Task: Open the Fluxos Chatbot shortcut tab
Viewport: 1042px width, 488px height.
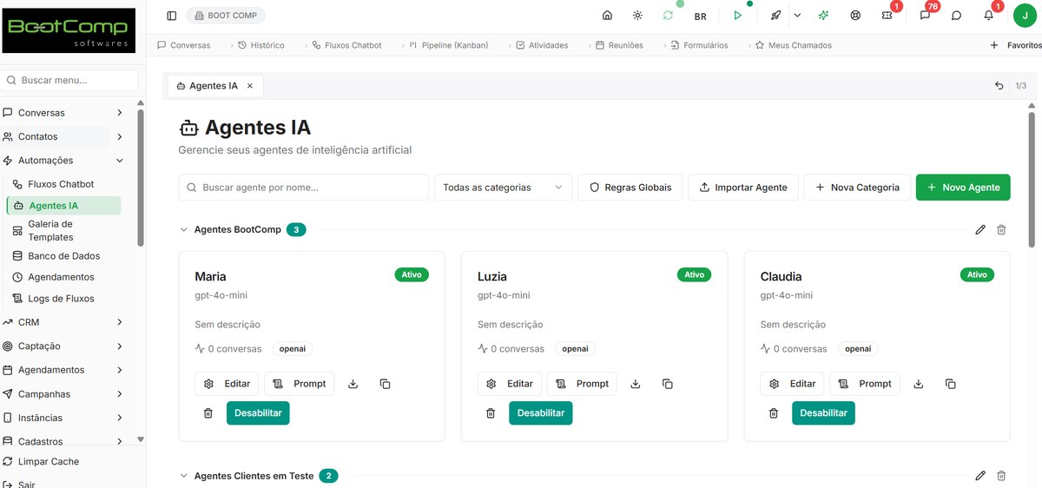Action: click(x=346, y=45)
